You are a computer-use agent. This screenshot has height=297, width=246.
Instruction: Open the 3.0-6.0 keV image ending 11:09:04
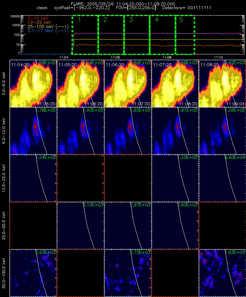point(222,83)
